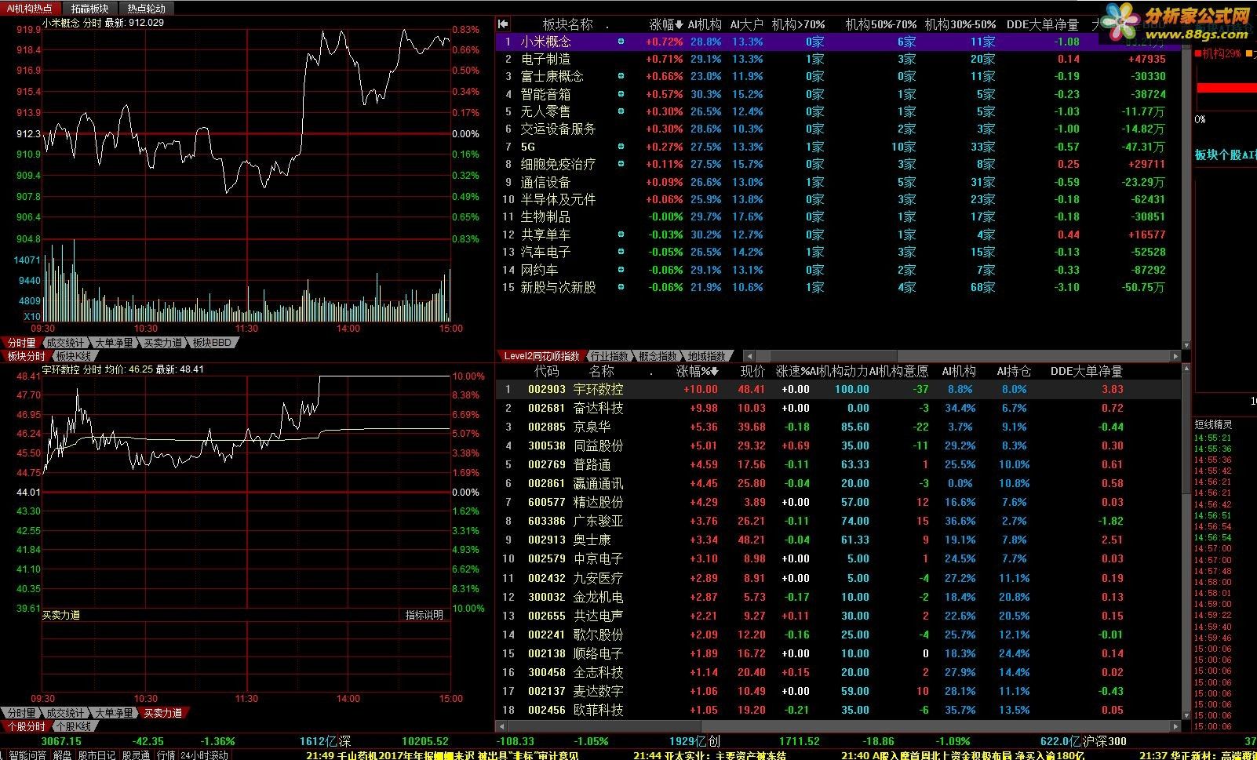Sort by the 机构>70% column header
This screenshot has height=760, width=1257.
point(798,24)
